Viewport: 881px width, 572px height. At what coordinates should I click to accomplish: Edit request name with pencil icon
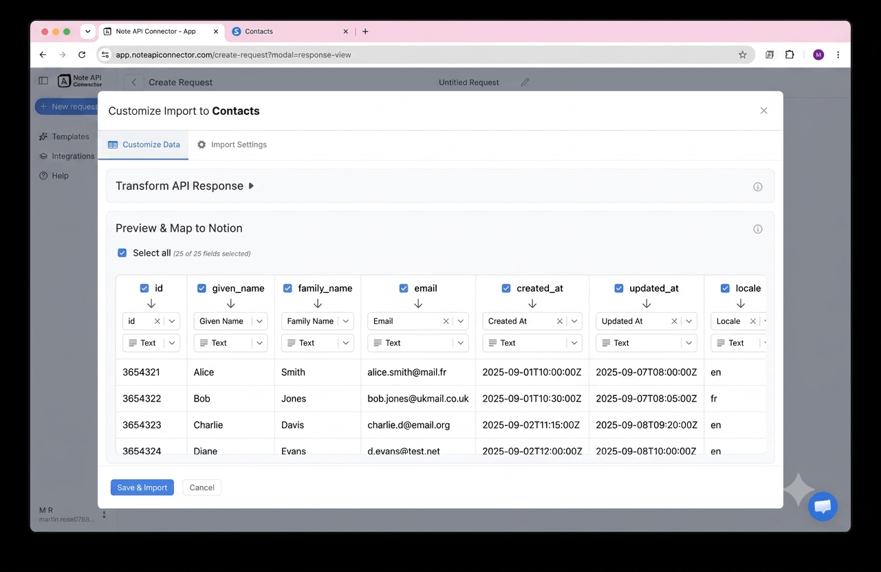click(525, 82)
